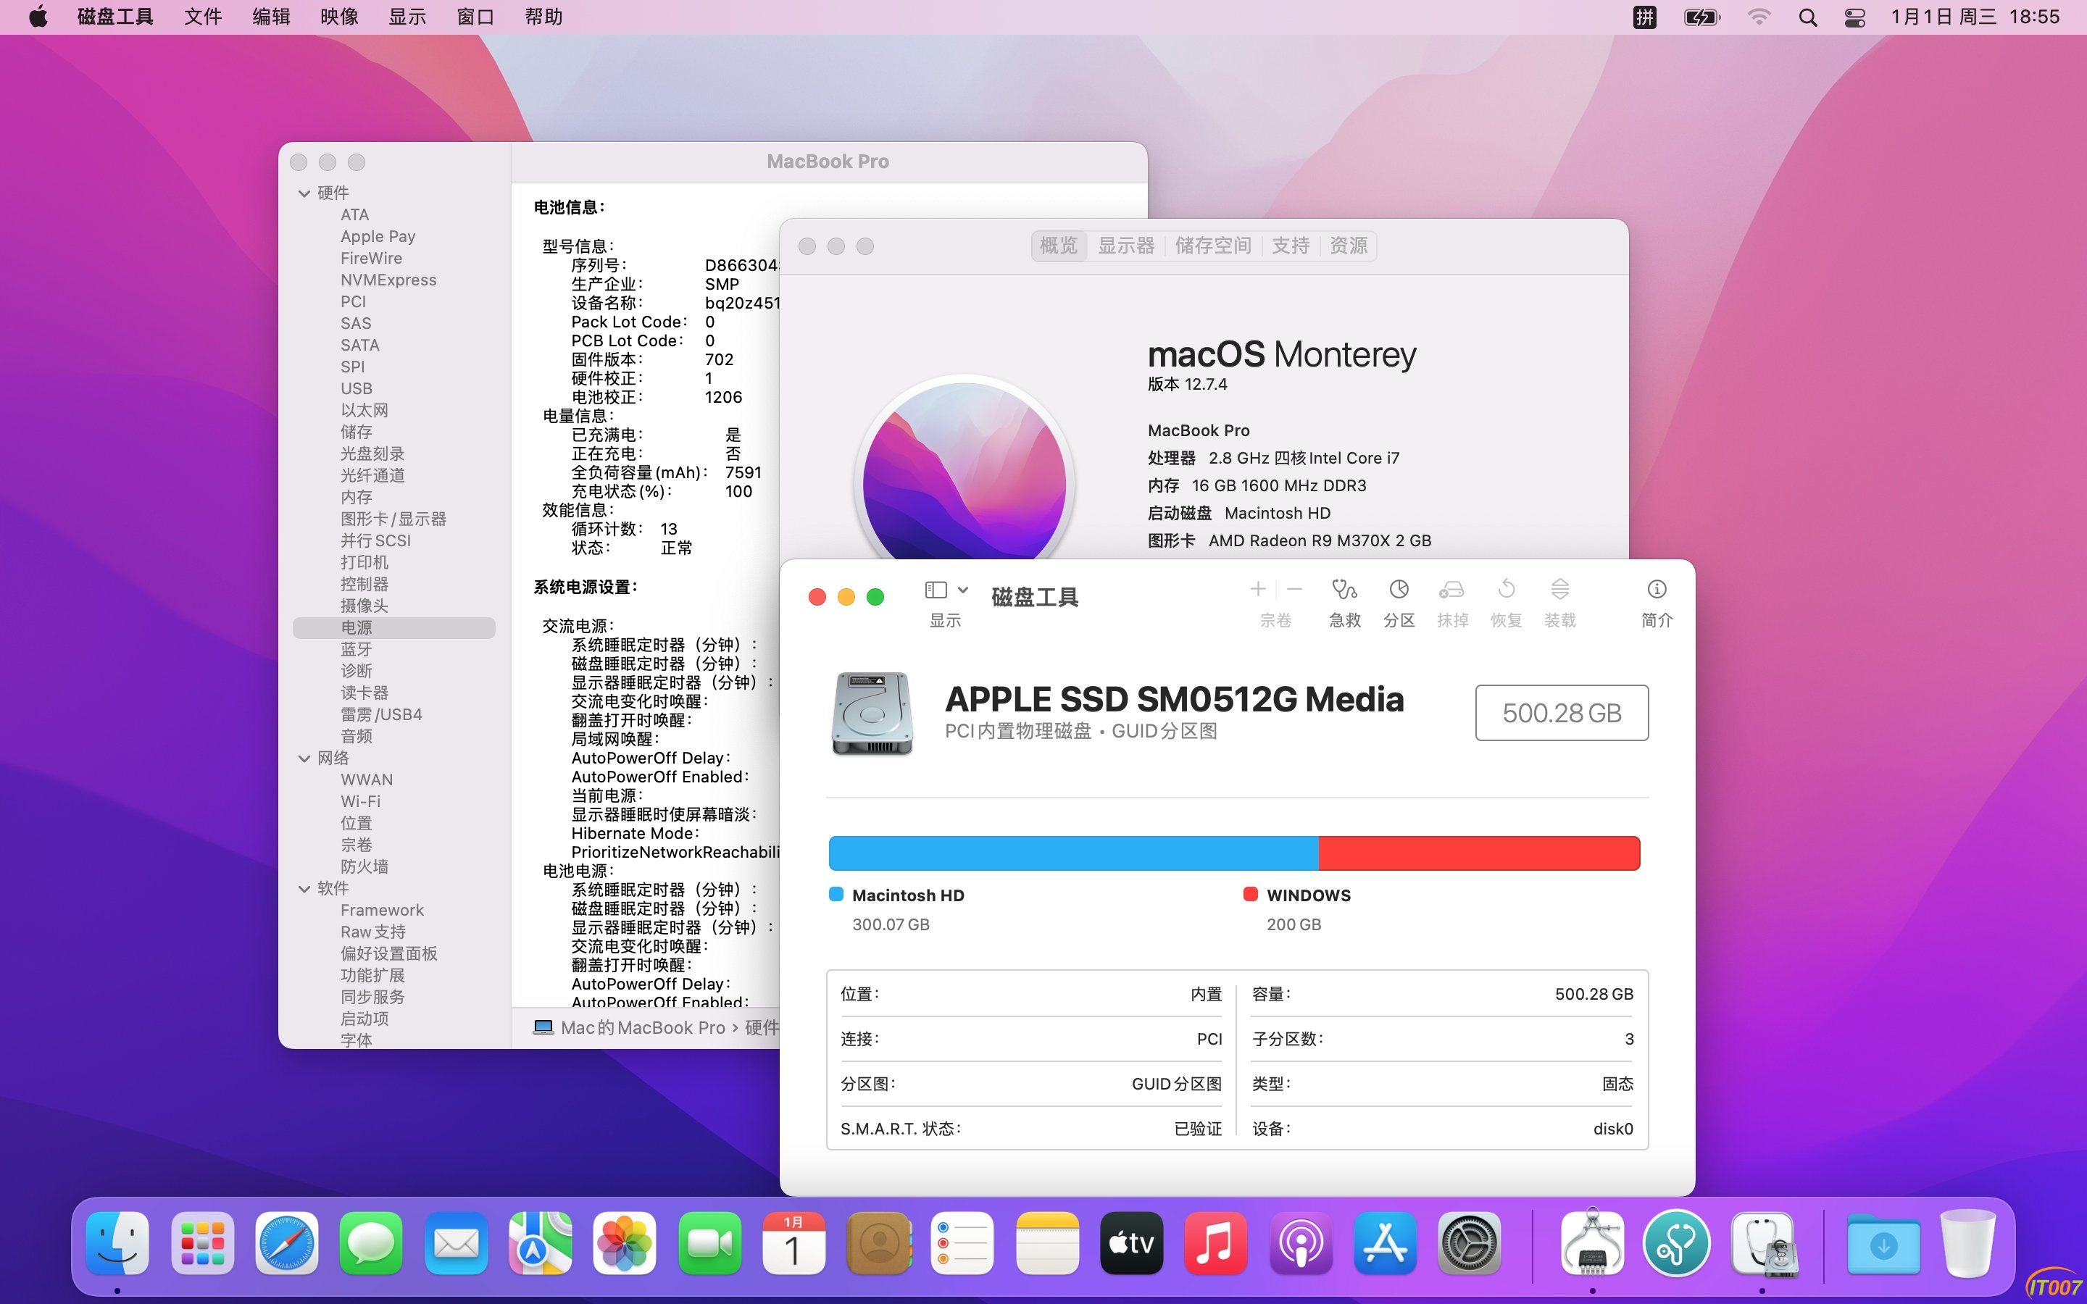This screenshot has width=2087, height=1304.
Task: Collapse the 硬件 (Hardware) section
Action: click(304, 193)
